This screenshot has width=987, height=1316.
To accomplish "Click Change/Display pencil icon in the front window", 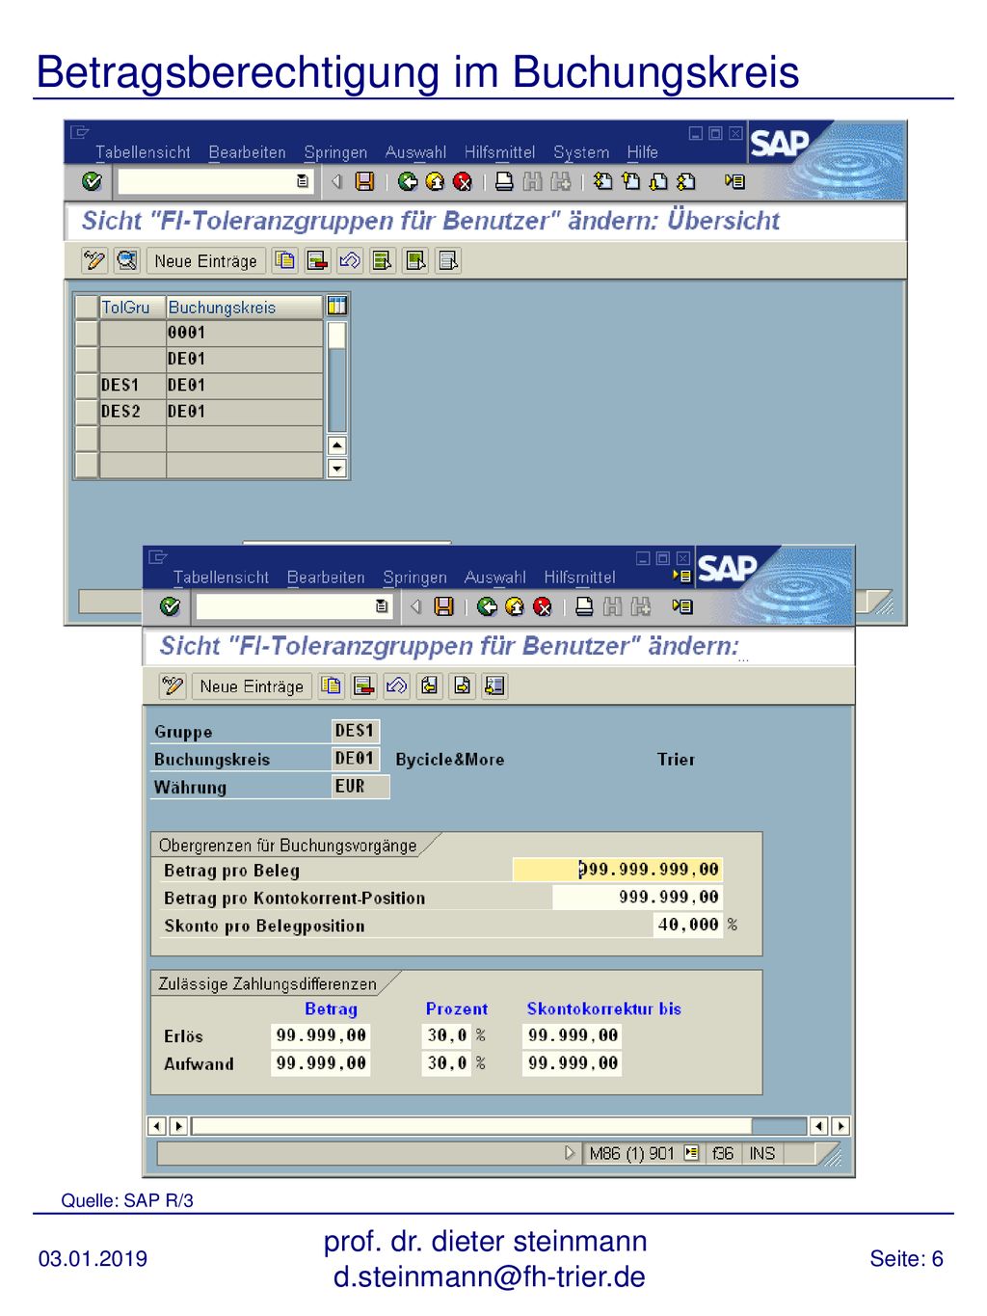I will coord(173,685).
